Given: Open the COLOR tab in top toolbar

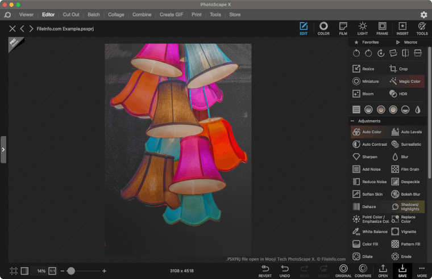Looking at the screenshot, I should pos(323,28).
